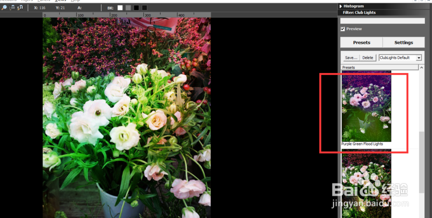Set zoom to 100 percent icon
The image size is (432, 218).
(x=12, y=8)
